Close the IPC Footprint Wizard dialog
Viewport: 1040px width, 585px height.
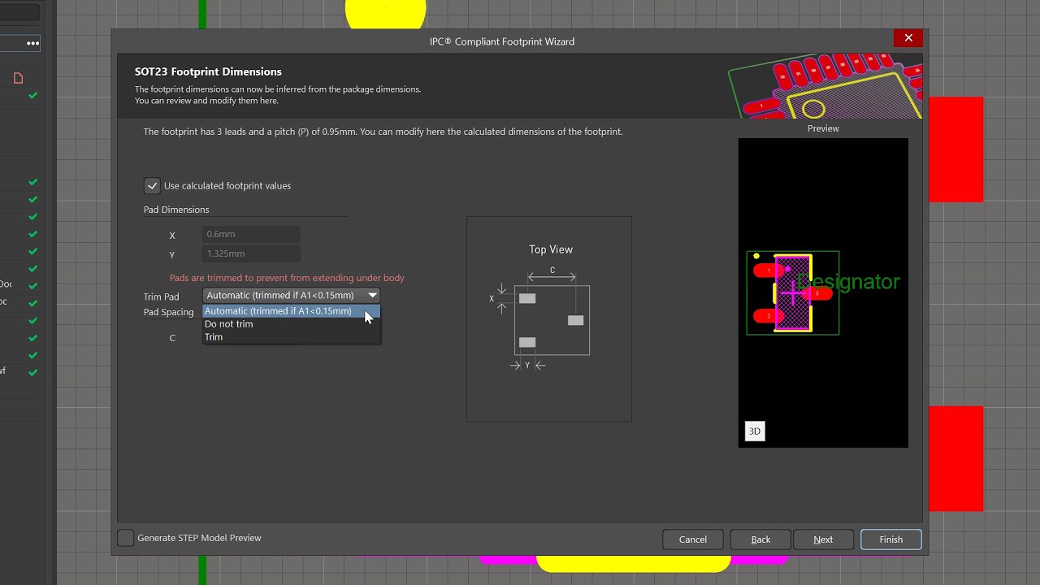point(908,38)
